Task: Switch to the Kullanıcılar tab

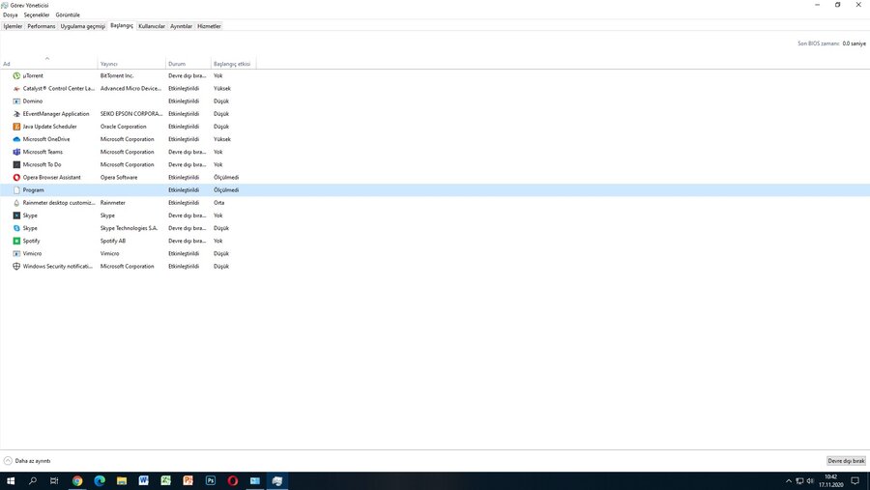Action: (152, 26)
